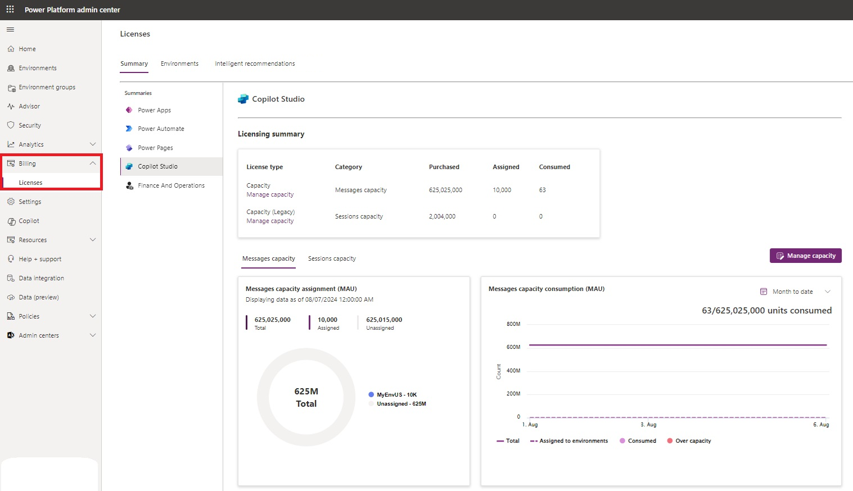The height and width of the screenshot is (491, 853).
Task: Expand the Resources section chevron
Action: click(93, 240)
